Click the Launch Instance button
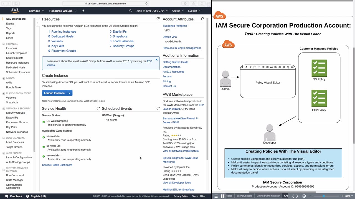The width and height of the screenshot is (355, 199). pos(54,93)
